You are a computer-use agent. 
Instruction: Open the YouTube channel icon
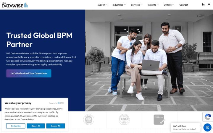point(209,4)
